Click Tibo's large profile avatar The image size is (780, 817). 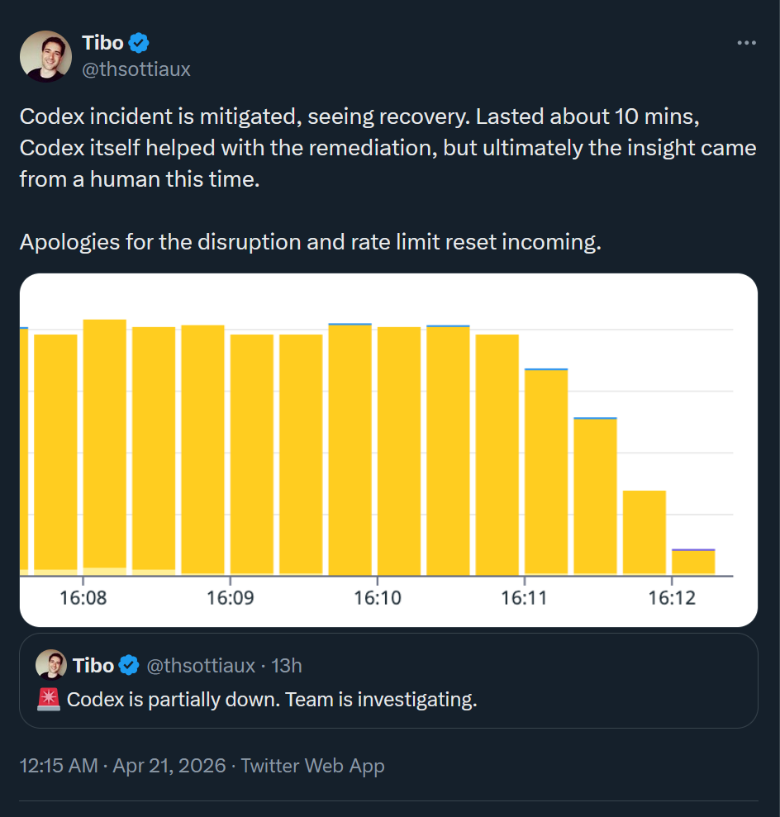[x=45, y=56]
